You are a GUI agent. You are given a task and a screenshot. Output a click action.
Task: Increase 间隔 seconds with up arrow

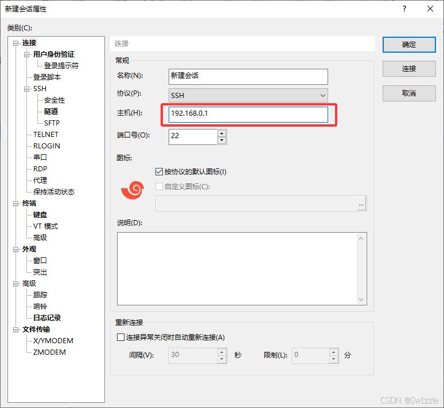pos(222,352)
